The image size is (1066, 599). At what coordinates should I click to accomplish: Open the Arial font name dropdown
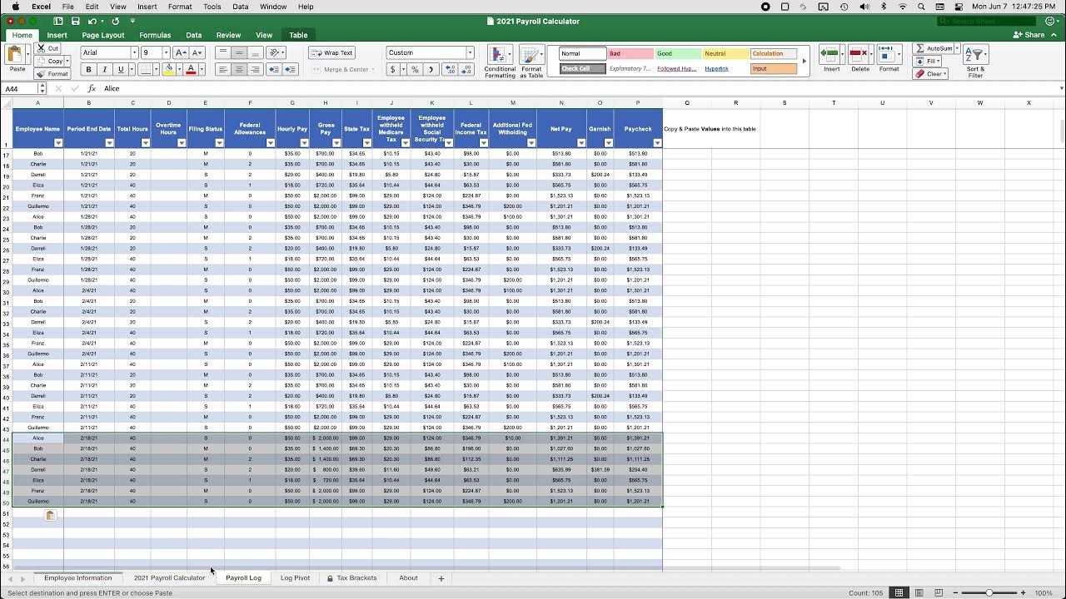[x=134, y=52]
